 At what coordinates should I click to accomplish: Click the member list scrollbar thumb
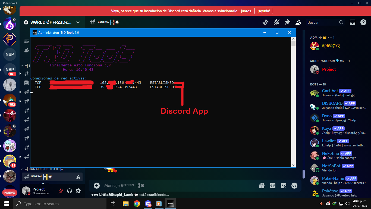point(304,174)
